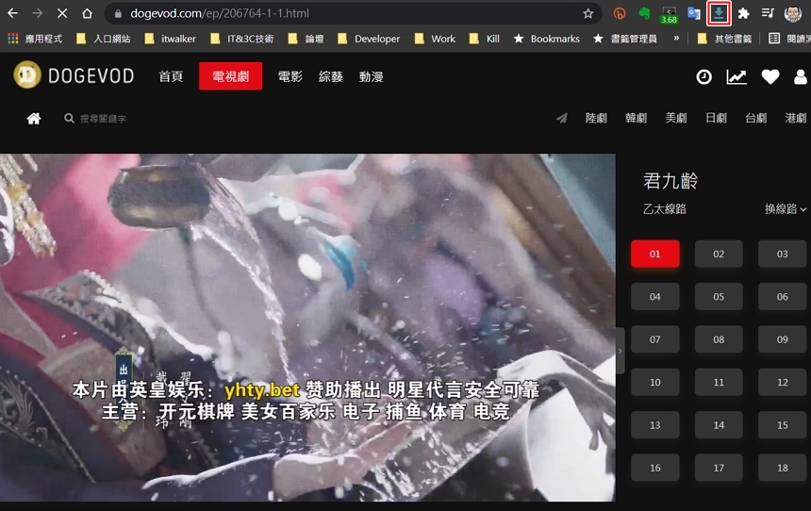The height and width of the screenshot is (511, 811).
Task: Click the paper plane icon
Action: point(562,119)
